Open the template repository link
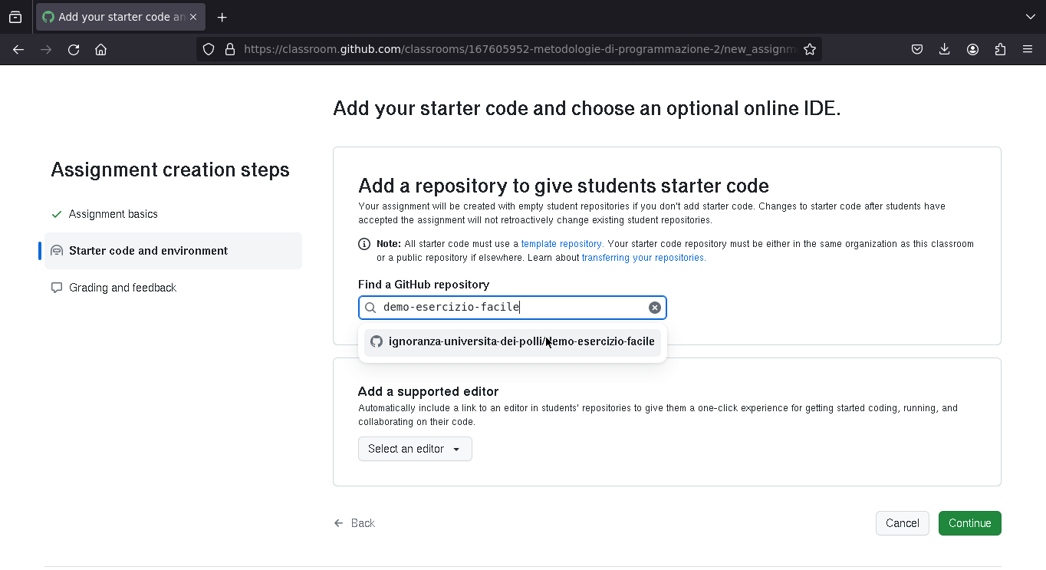Image resolution: width=1046 pixels, height=570 pixels. (561, 244)
